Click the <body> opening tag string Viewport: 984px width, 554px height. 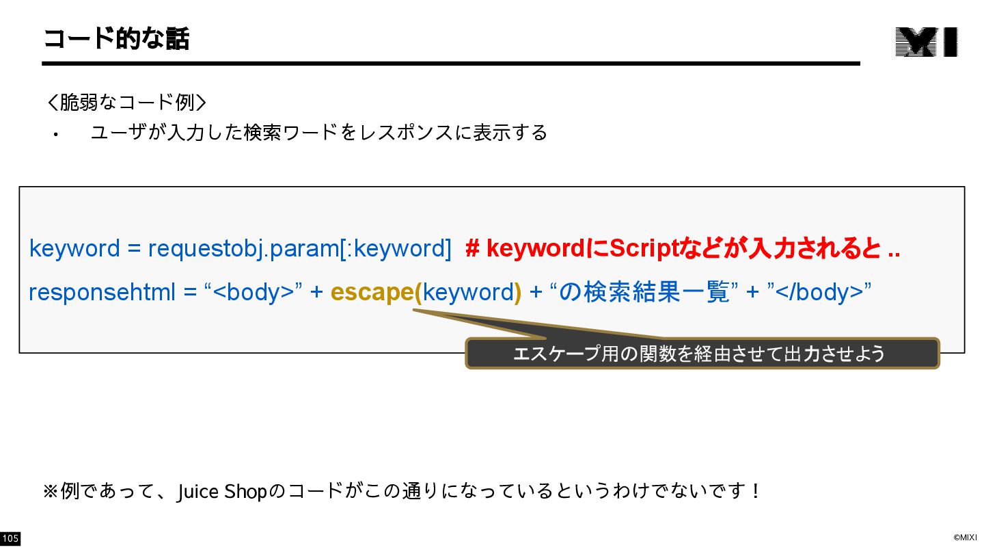[x=254, y=292]
